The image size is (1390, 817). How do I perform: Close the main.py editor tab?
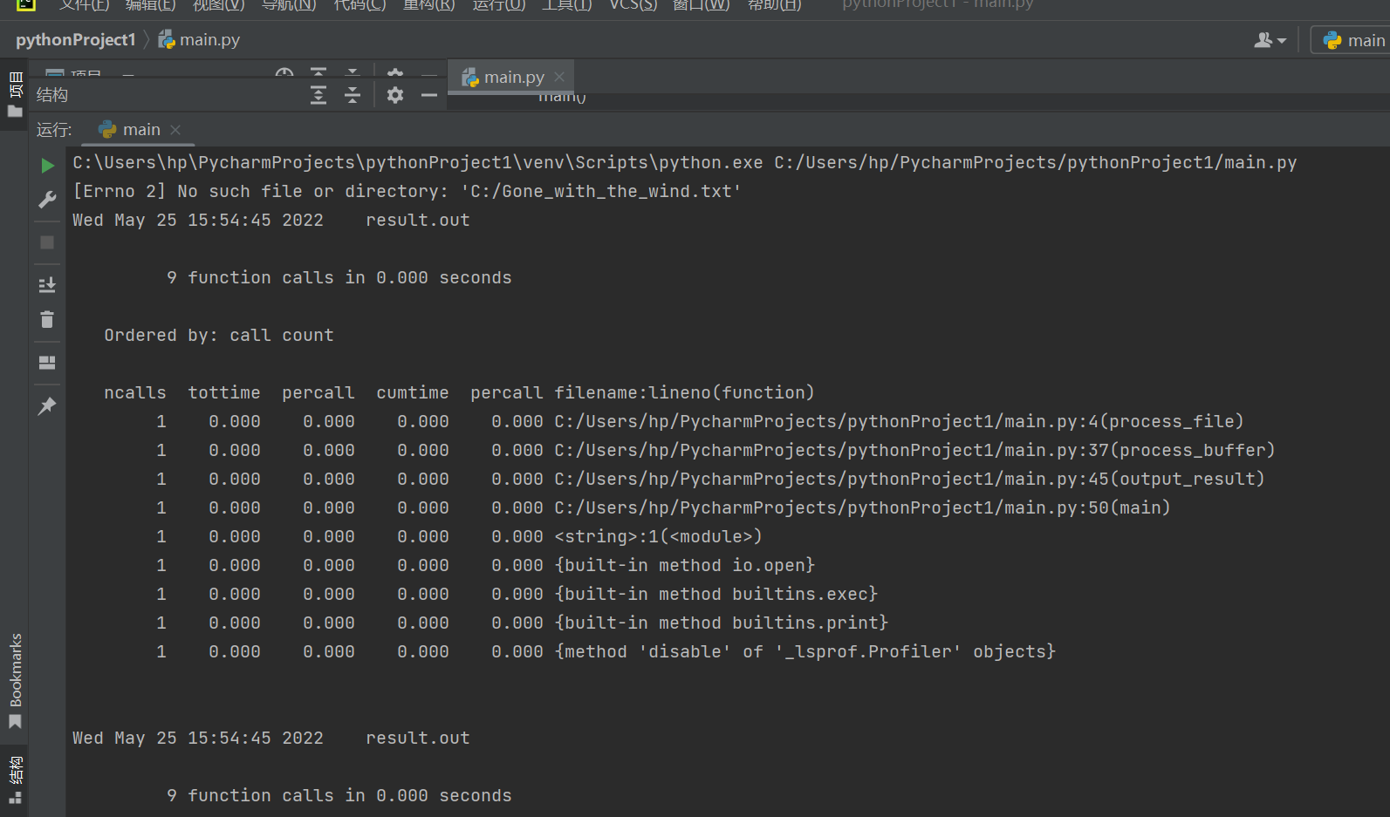coord(559,78)
